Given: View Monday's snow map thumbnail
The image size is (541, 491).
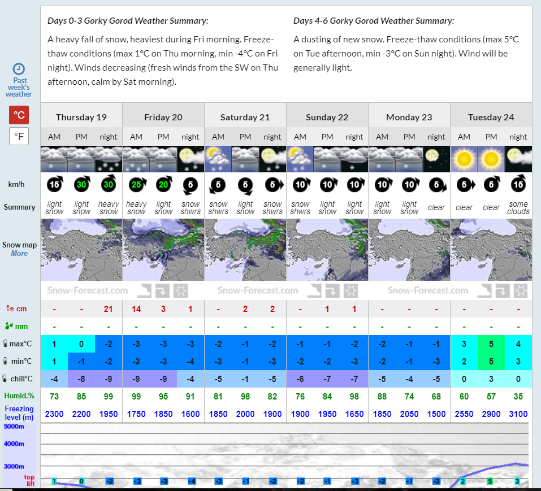Looking at the screenshot, I should (409, 250).
